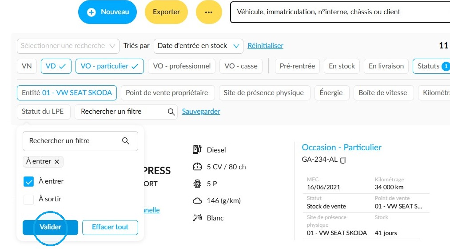The height and width of the screenshot is (252, 450).
Task: Click the fuel pump Diesel icon
Action: tap(197, 149)
